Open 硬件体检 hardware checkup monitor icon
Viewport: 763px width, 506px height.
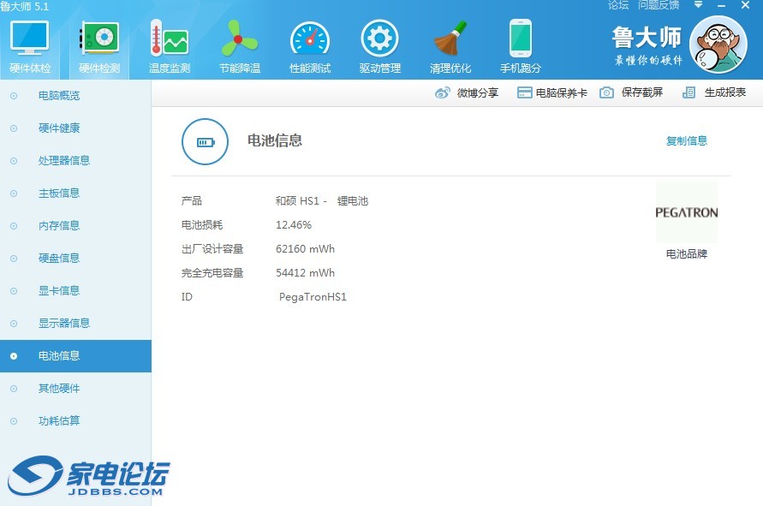tap(30, 38)
